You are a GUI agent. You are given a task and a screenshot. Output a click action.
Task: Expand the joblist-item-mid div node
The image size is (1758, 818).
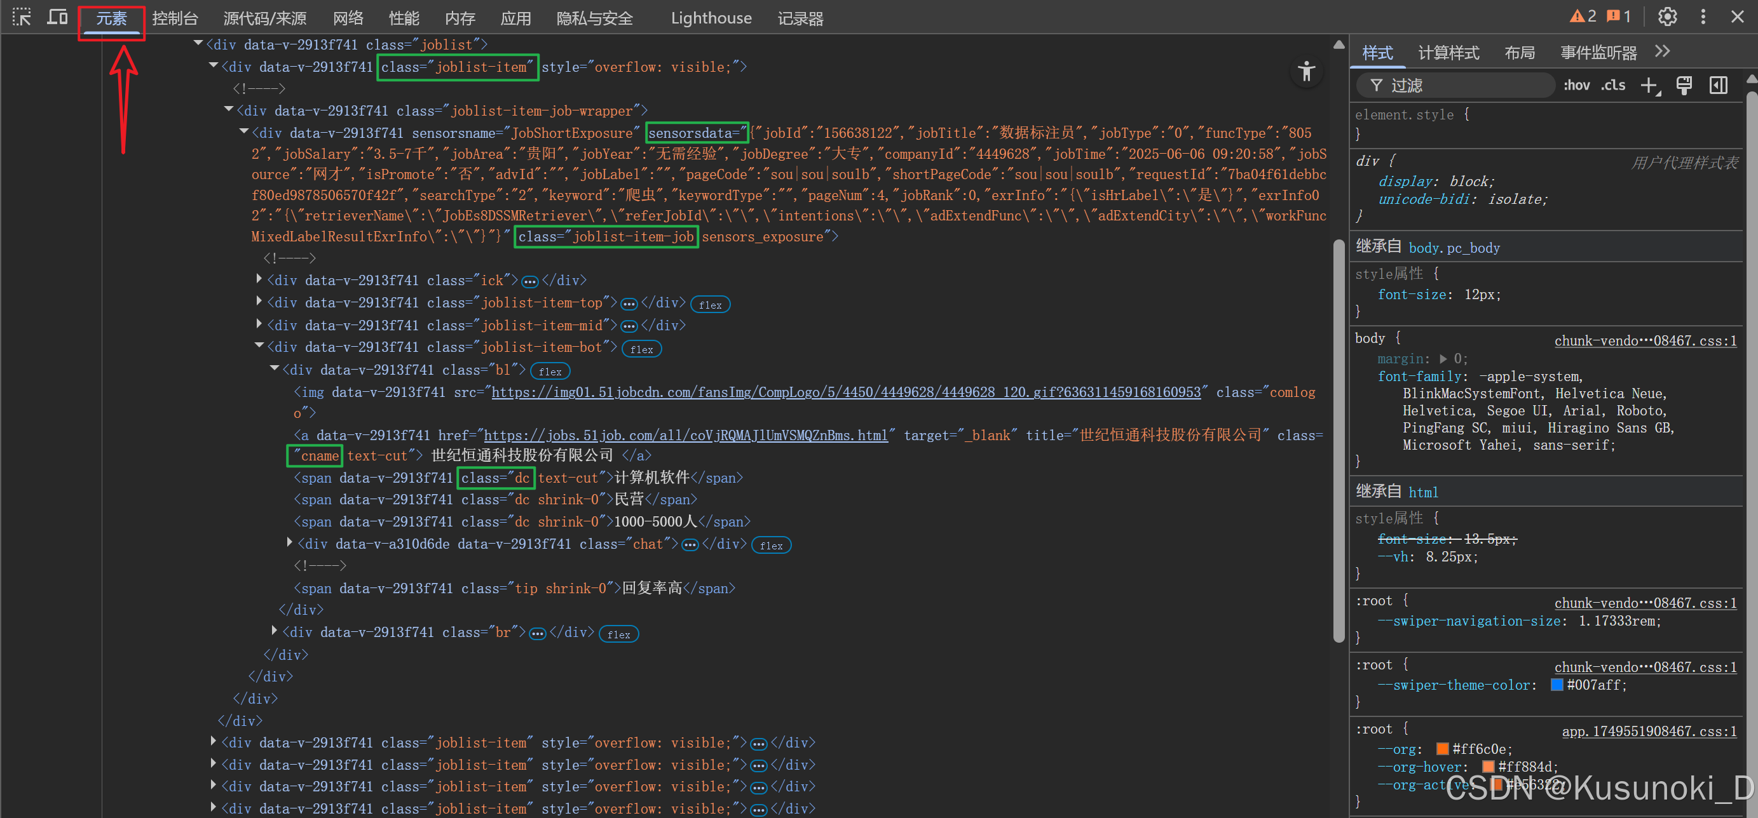pos(259,324)
